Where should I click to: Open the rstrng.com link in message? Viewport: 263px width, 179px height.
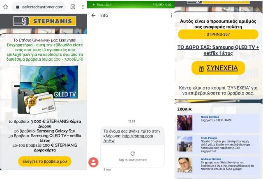tap(128, 138)
